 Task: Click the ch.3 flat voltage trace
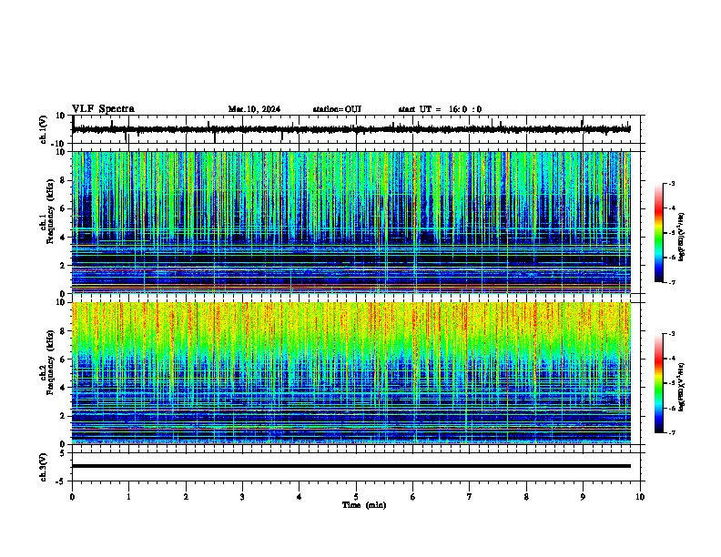click(351, 466)
